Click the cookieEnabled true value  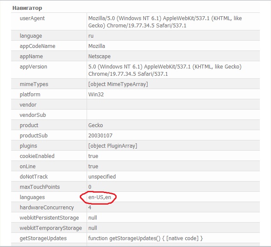(93, 156)
